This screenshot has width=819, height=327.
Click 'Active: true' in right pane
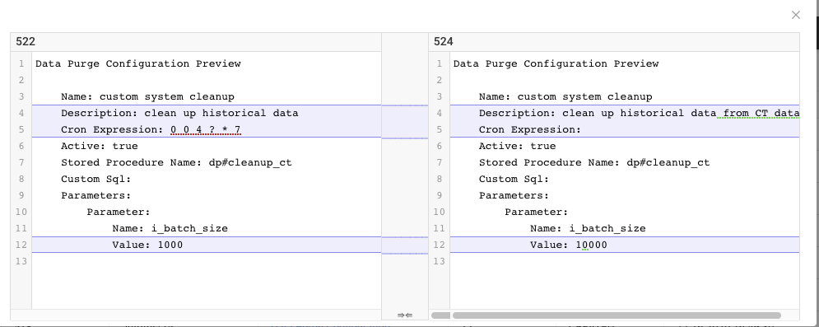tap(518, 146)
